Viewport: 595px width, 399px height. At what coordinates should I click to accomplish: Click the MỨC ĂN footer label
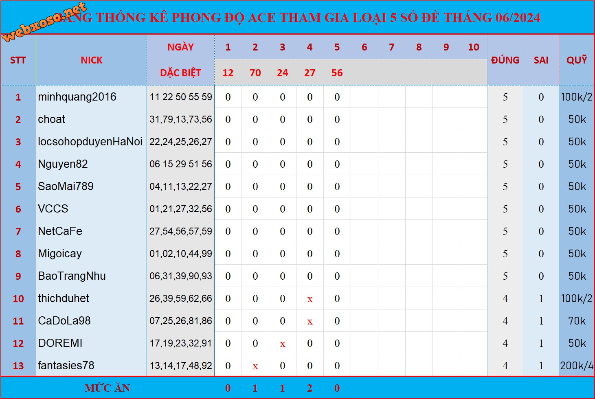click(x=107, y=388)
